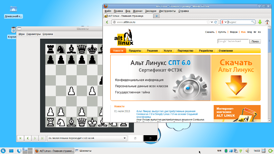The height and width of the screenshot is (154, 274).
Task: Launch web browser globe icon in taskbar
Action: (19, 151)
